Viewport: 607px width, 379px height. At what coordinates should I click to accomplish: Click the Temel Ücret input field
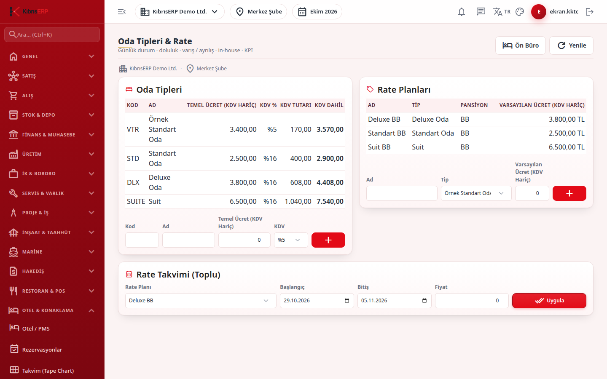[x=244, y=240]
